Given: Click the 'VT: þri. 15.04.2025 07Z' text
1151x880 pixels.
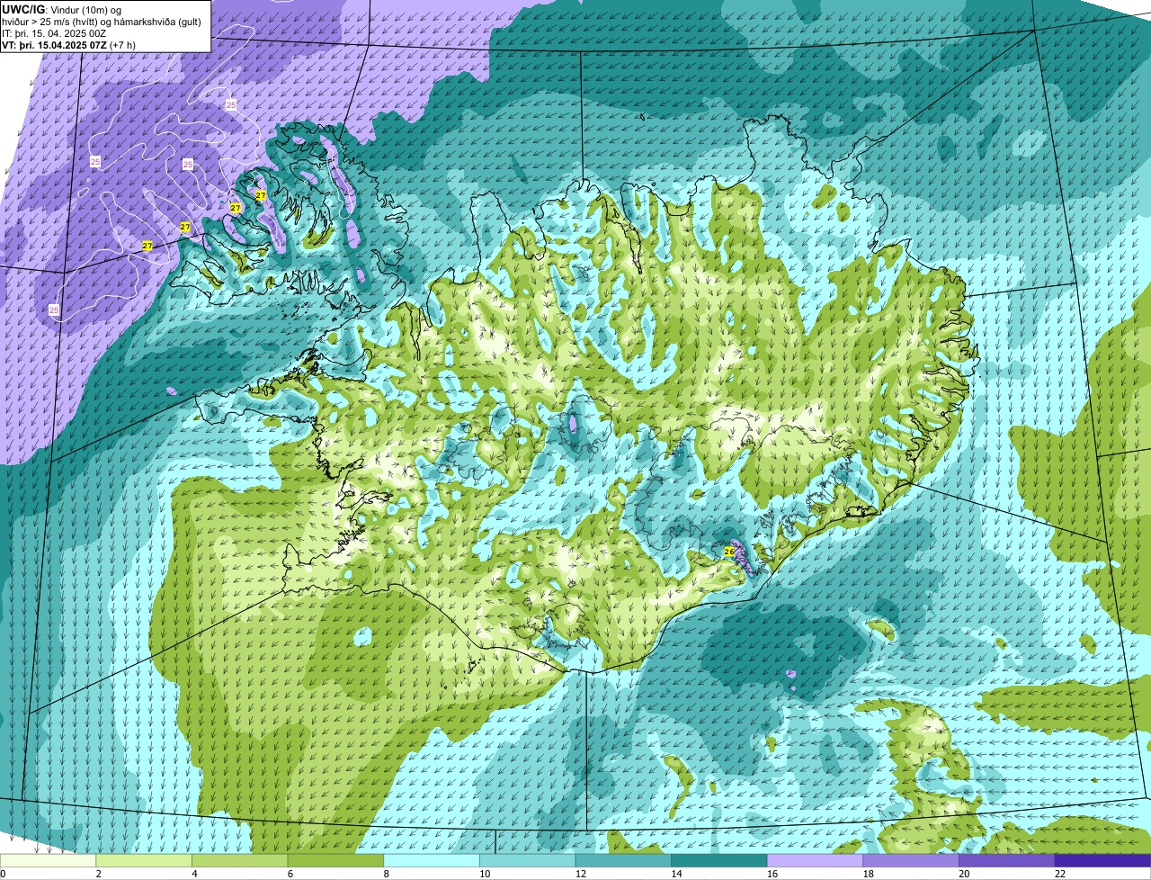Looking at the screenshot, I should (54, 44).
